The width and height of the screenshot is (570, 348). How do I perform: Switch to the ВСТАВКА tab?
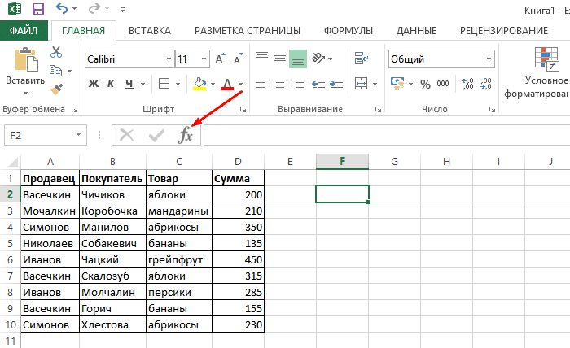coord(150,31)
